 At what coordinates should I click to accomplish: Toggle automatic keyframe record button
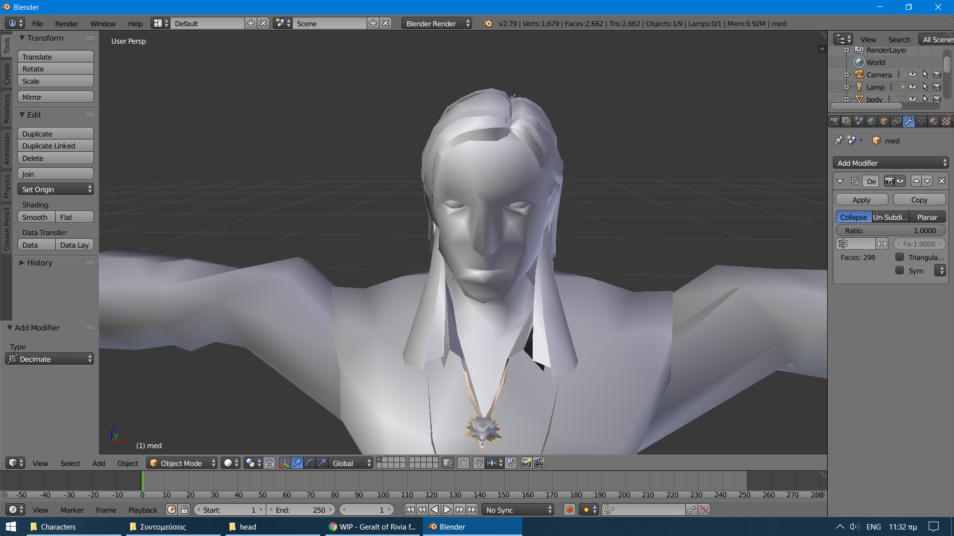tap(570, 510)
